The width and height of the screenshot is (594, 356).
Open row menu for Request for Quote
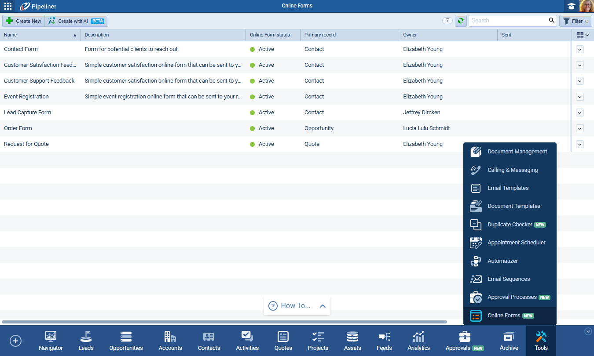coord(579,144)
